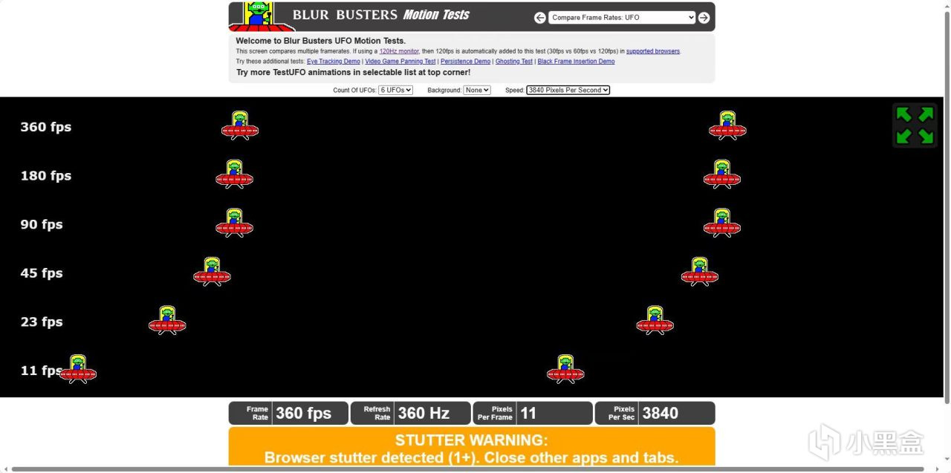
Task: Click the left UFO in the 23 fps row
Action: [167, 320]
